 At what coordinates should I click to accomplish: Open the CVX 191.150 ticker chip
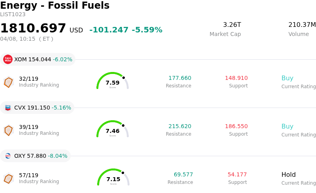tap(38, 108)
